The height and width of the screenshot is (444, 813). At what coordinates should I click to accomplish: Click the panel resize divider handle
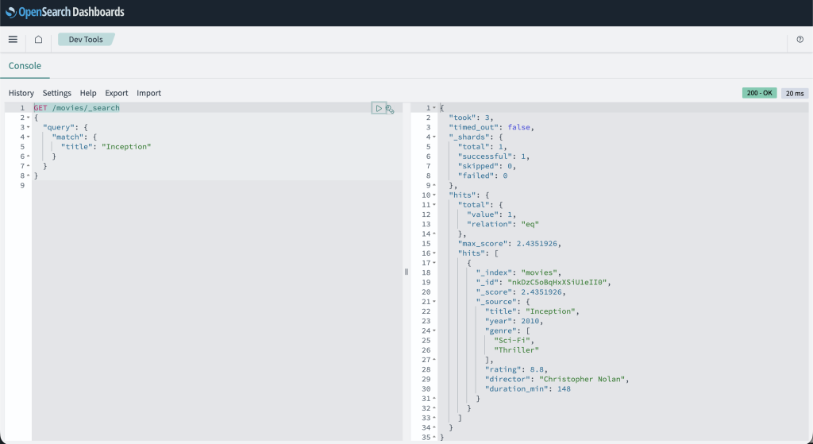pos(406,272)
